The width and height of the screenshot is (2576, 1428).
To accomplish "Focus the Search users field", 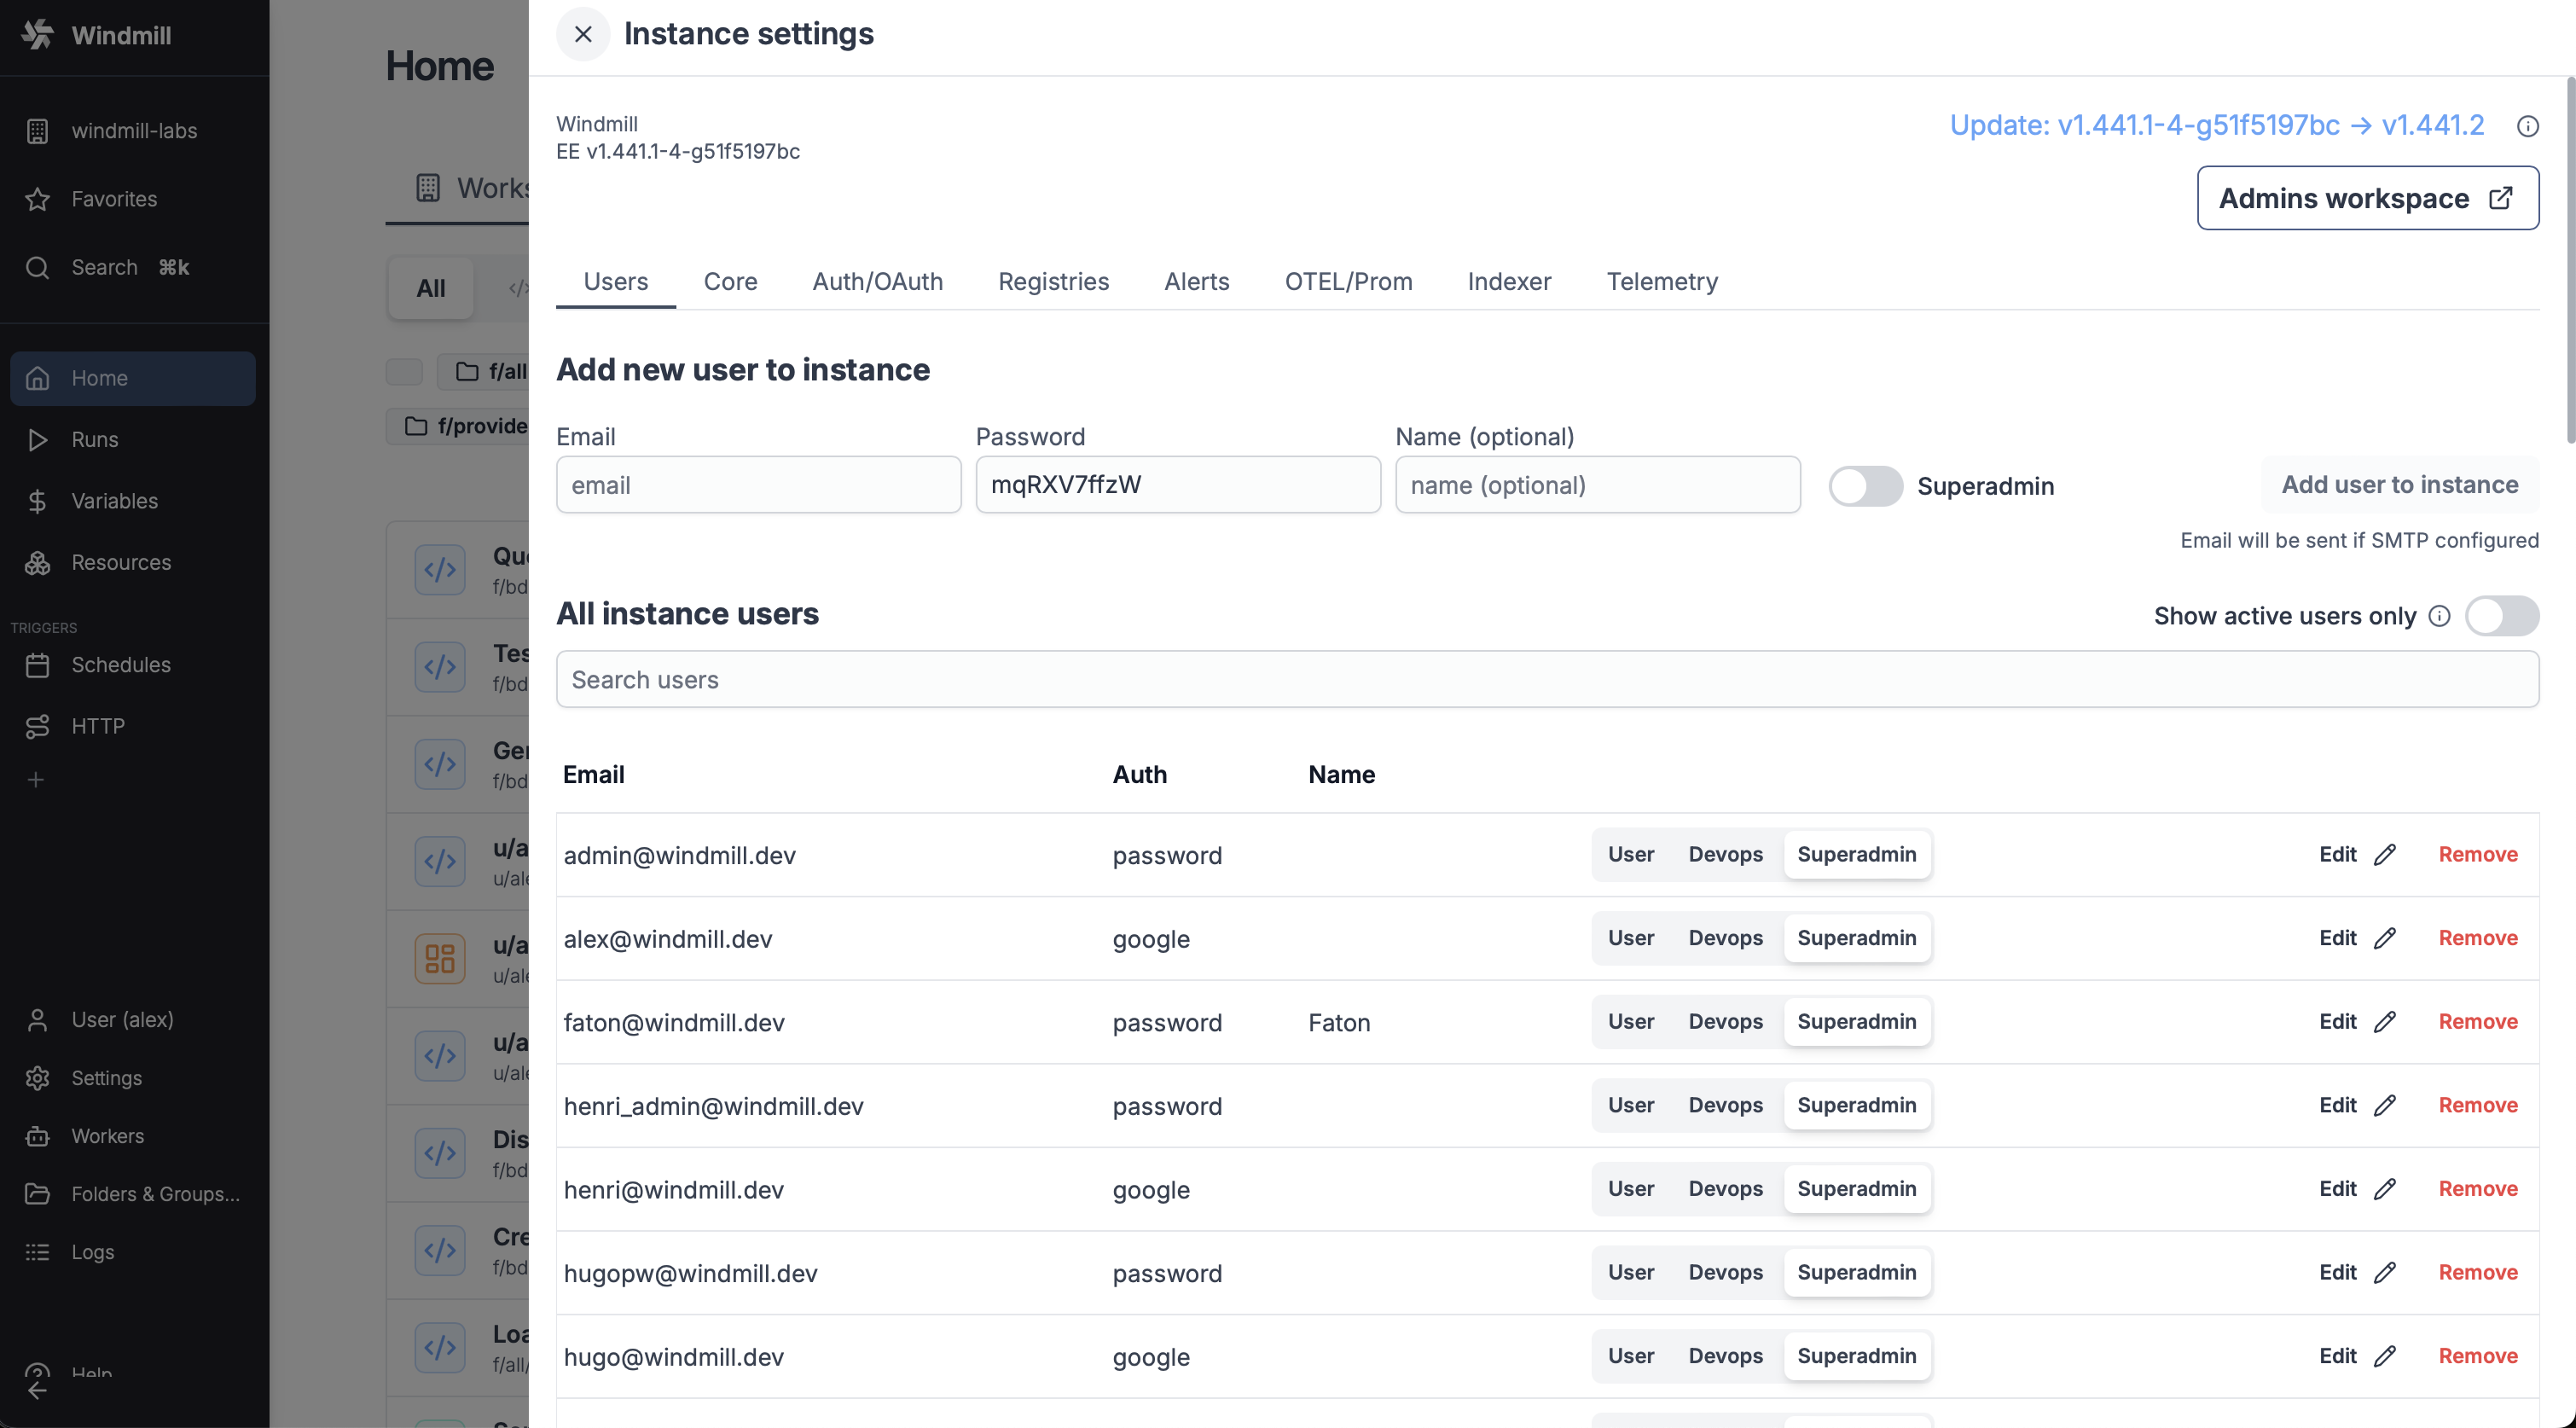I will [x=1547, y=680].
